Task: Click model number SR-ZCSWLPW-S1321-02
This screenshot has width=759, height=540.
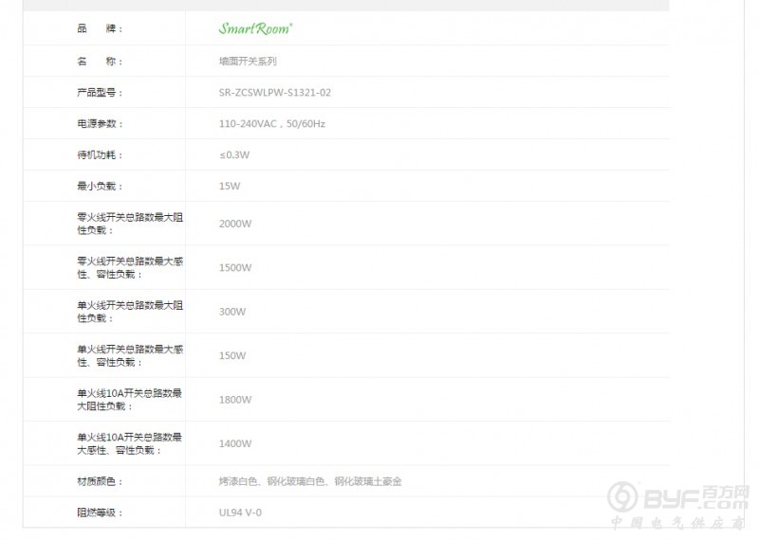Action: tap(275, 93)
